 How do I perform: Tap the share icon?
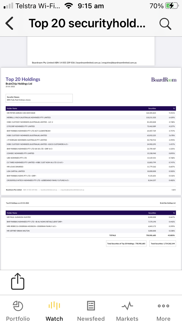click(18, 281)
